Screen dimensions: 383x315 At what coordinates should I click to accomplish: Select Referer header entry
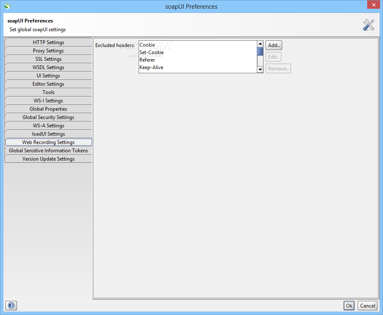pyautogui.click(x=198, y=60)
